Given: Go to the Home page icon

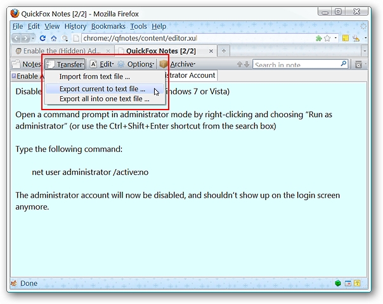Looking at the screenshot, I should click(x=54, y=38).
